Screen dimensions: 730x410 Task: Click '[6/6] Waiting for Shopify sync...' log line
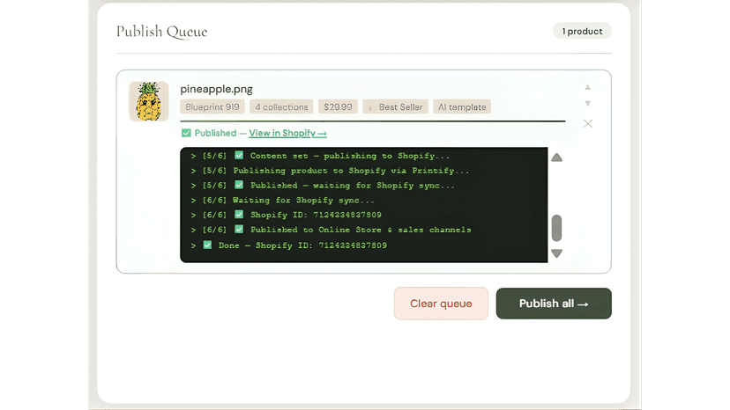283,201
